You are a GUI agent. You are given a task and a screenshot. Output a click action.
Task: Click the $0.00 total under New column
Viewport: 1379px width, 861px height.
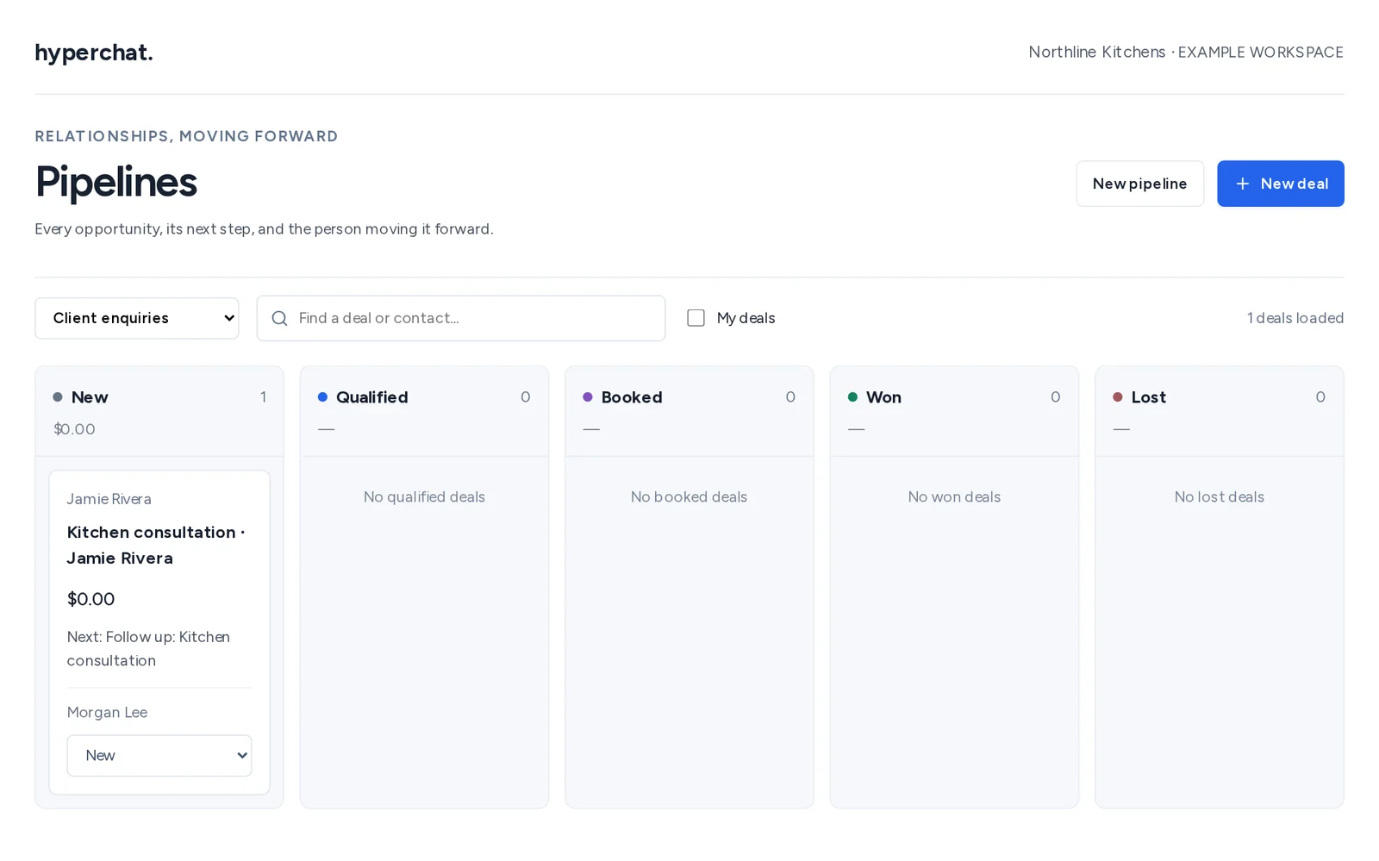click(x=74, y=429)
